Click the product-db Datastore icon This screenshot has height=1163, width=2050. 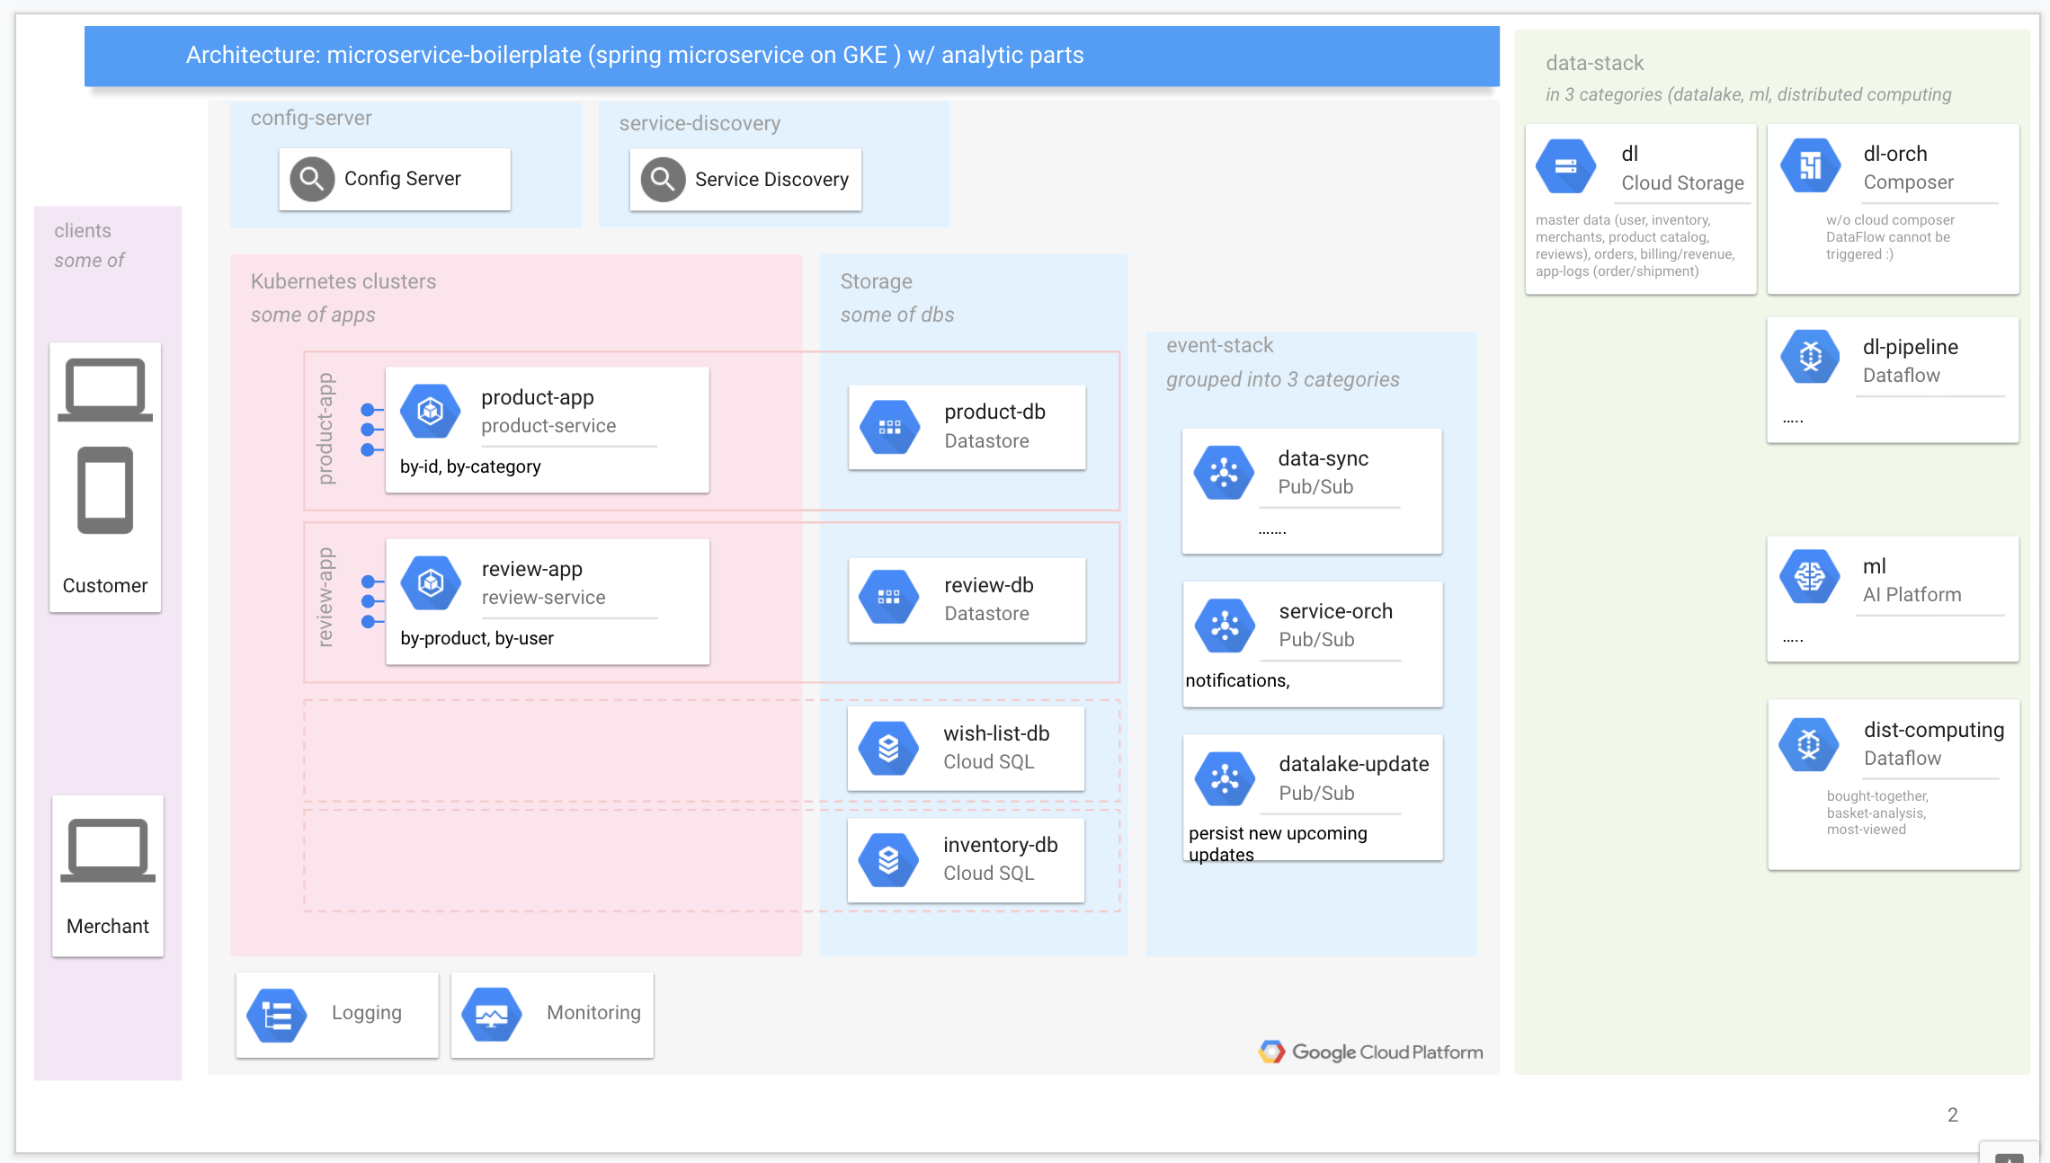889,427
